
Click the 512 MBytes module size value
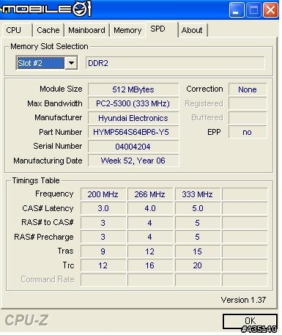[x=133, y=89]
